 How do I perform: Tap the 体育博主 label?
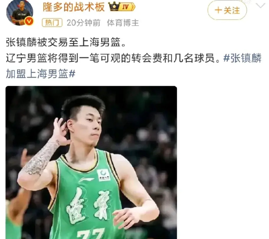click(123, 23)
